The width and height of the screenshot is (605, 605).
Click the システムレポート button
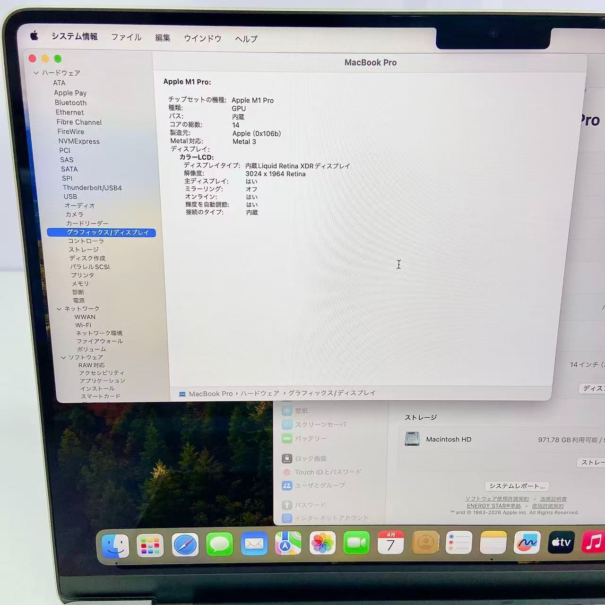tap(517, 486)
